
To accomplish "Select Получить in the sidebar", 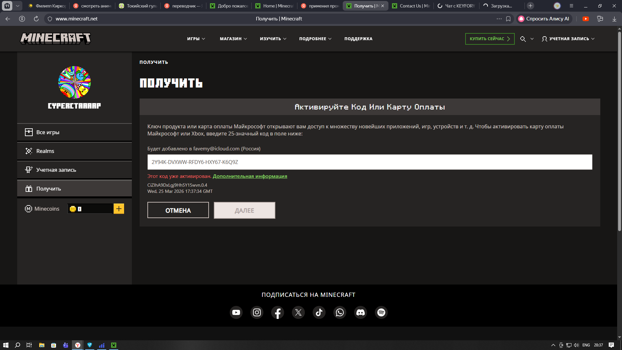I will pyautogui.click(x=75, y=189).
